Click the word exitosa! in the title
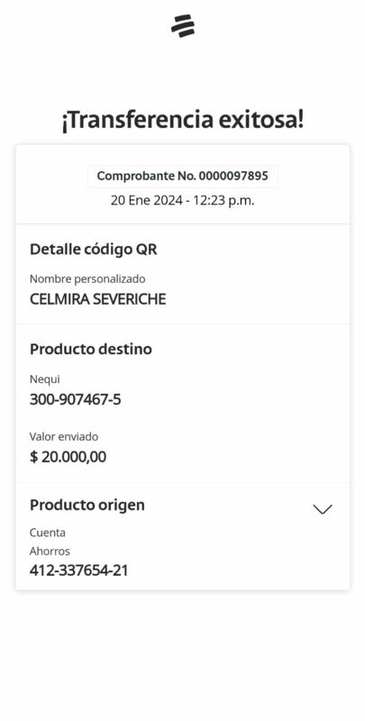Viewport: 365px width, 721px height. pos(260,121)
